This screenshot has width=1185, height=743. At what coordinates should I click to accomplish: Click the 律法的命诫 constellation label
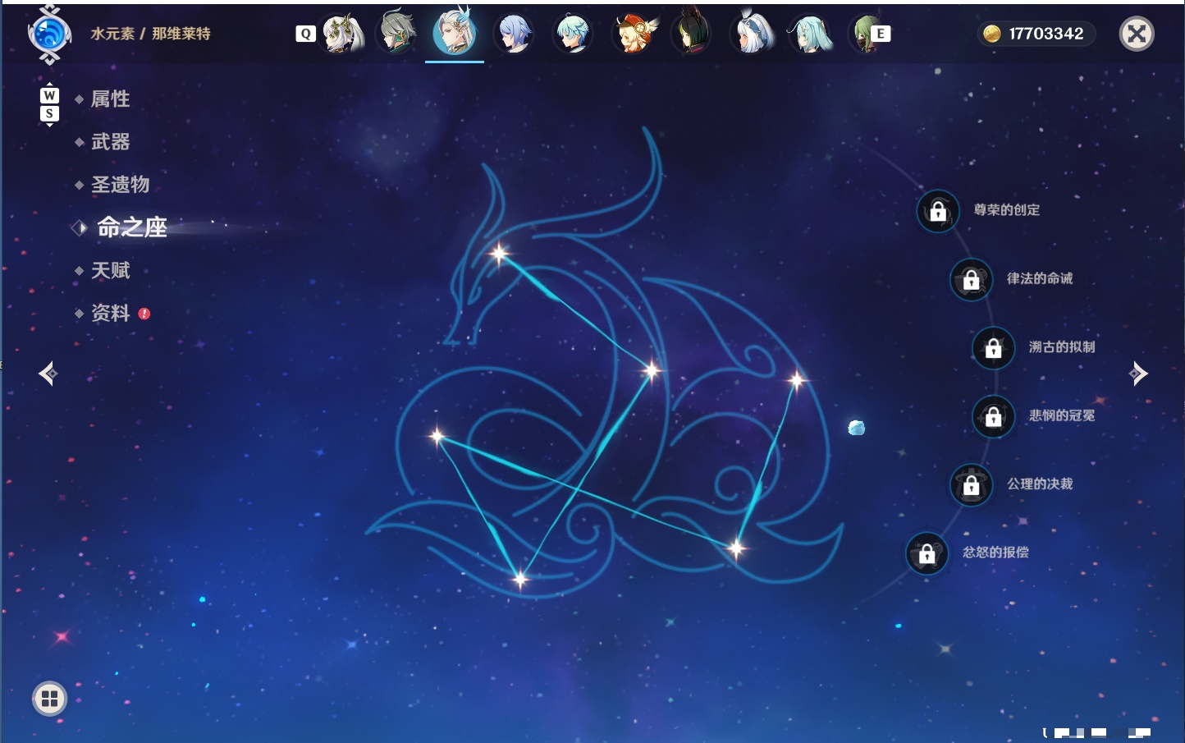(1040, 278)
